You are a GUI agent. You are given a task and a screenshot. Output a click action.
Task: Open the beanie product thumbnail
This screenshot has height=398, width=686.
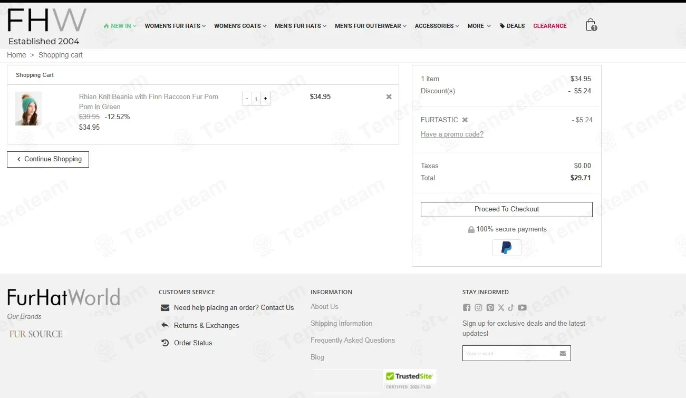pyautogui.click(x=28, y=109)
